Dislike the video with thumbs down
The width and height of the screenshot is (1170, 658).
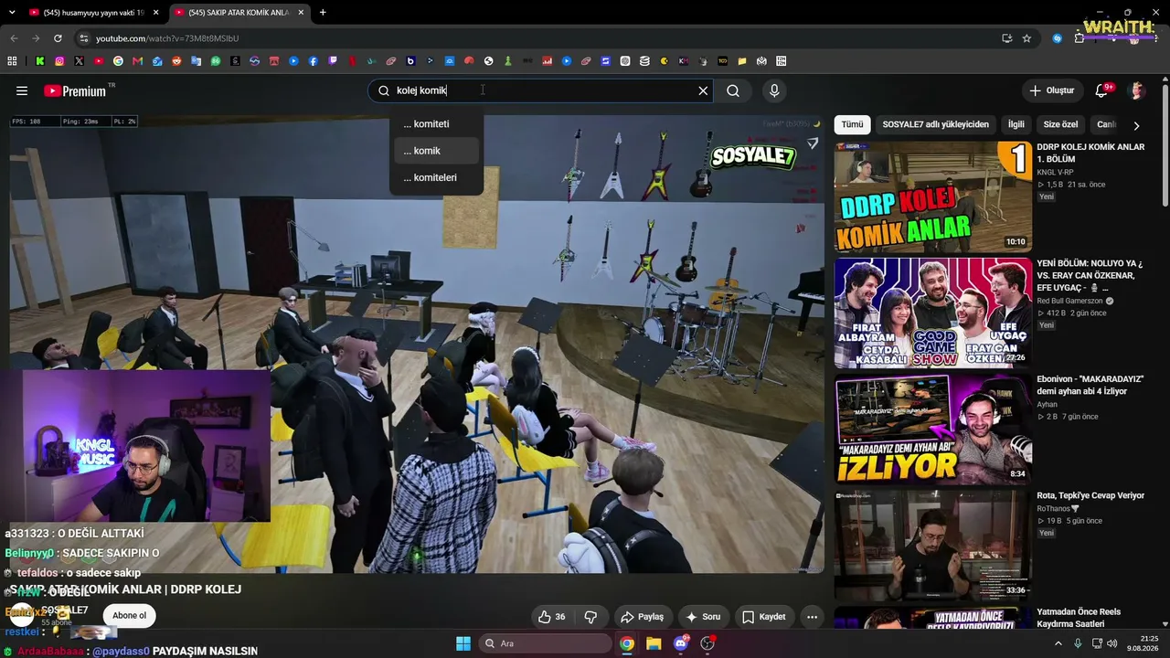point(590,617)
